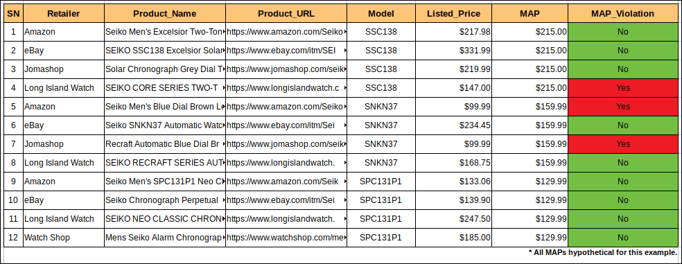Select the $247.50 listed price cell

coord(454,219)
